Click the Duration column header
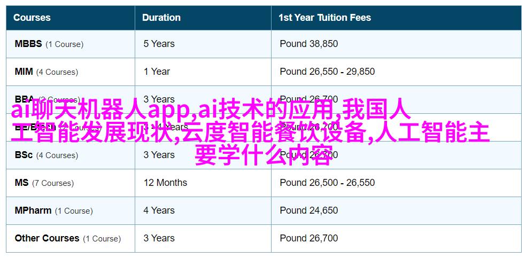The image size is (526, 258). [x=161, y=18]
